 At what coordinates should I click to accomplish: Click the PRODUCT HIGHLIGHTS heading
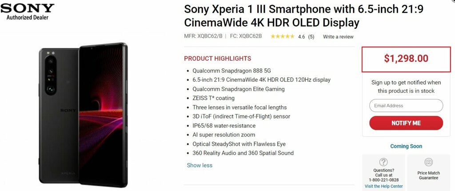(x=217, y=59)
